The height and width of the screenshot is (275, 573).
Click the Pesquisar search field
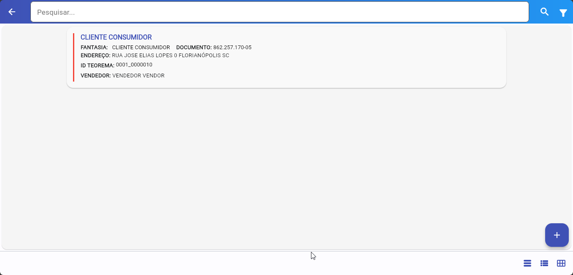(279, 12)
